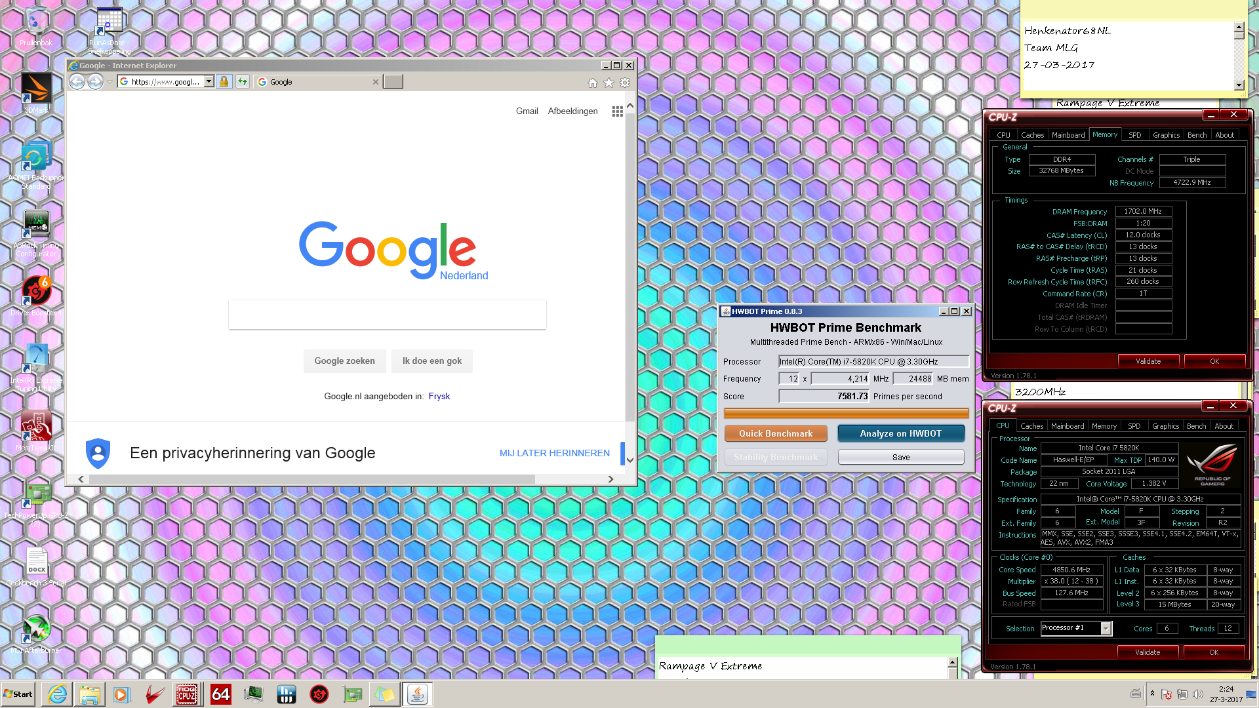This screenshot has width=1259, height=708.
Task: Open Windows Explorer folder in taskbar
Action: pyautogui.click(x=90, y=694)
